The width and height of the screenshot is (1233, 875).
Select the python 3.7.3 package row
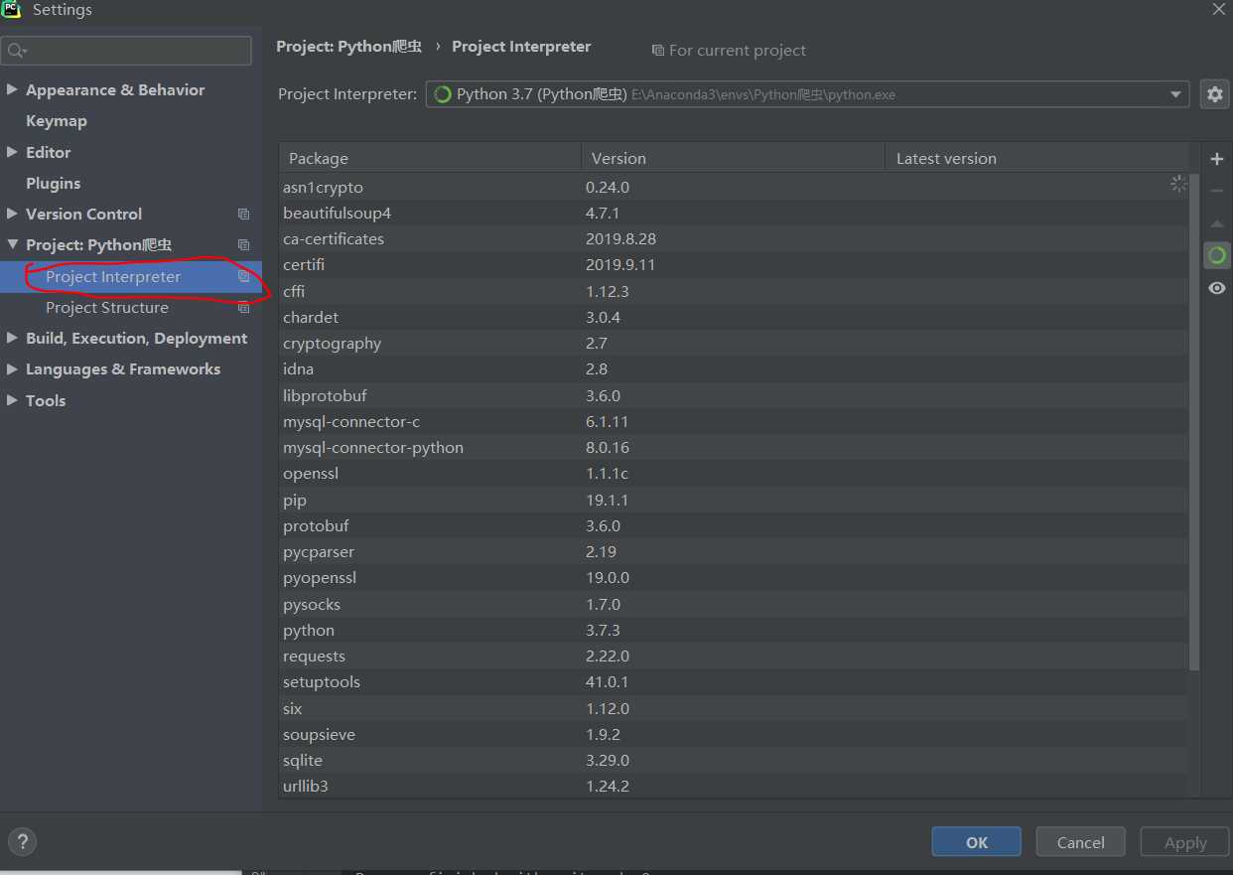pyautogui.click(x=734, y=630)
